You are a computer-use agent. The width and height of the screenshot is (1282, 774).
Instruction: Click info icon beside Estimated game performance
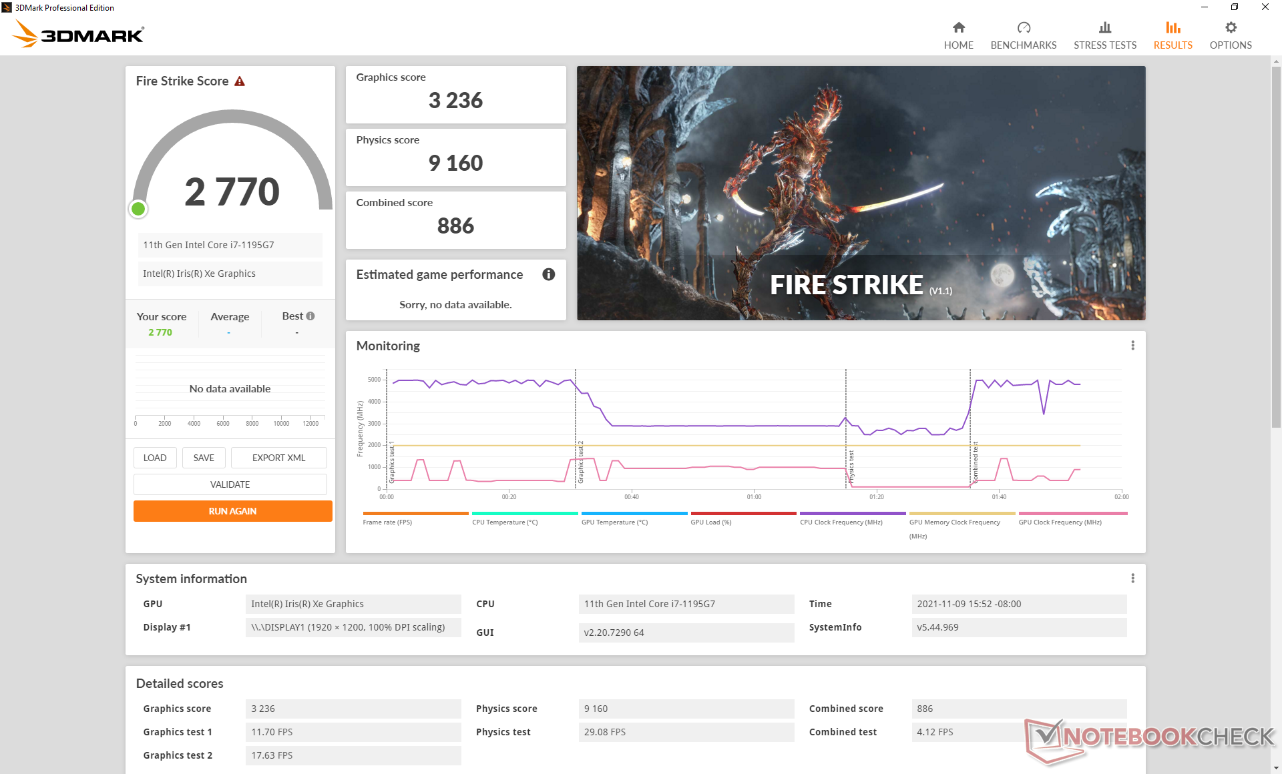548,274
